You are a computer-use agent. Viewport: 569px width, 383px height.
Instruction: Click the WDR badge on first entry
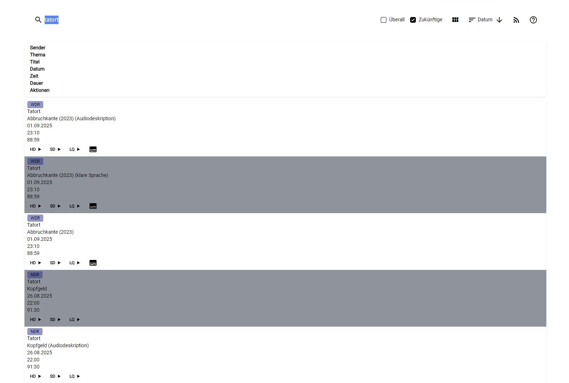[x=35, y=105]
